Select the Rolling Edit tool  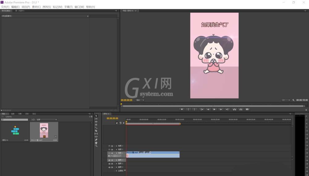pyautogui.click(x=96, y=125)
